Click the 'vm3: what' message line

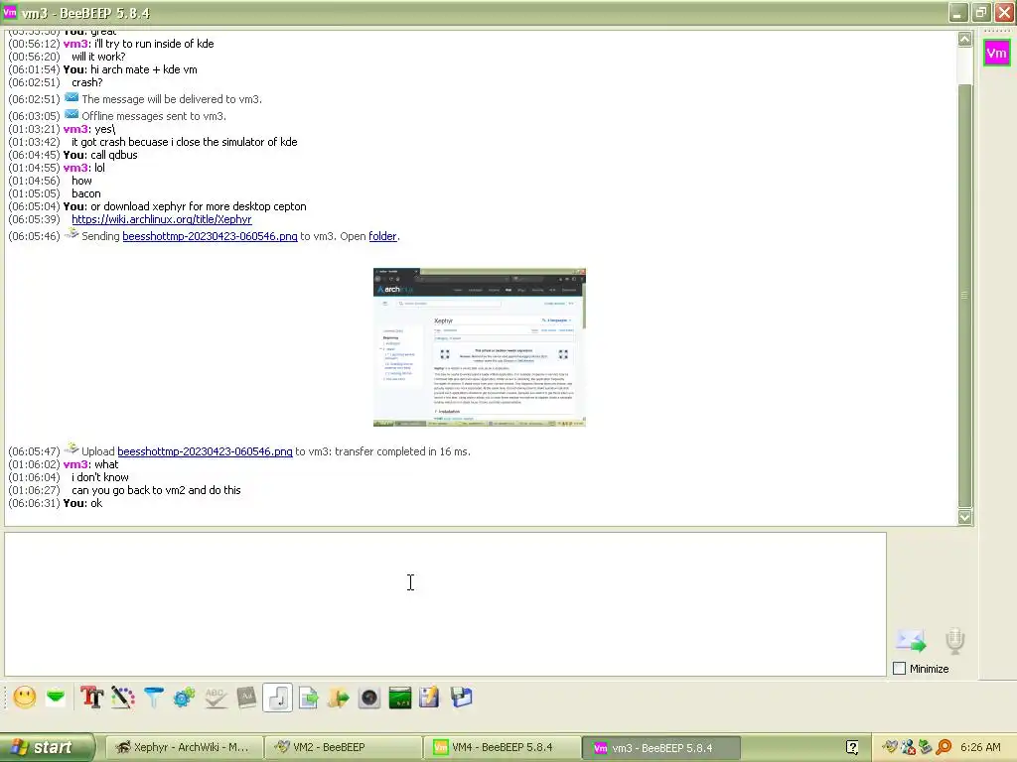[90, 464]
